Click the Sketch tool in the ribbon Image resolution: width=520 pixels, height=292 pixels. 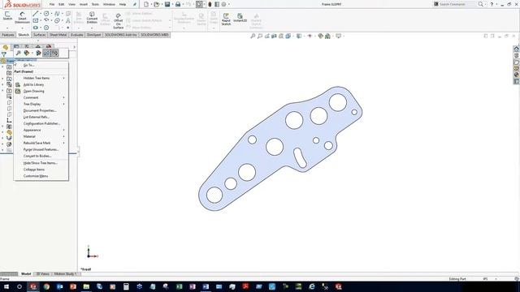[7, 16]
